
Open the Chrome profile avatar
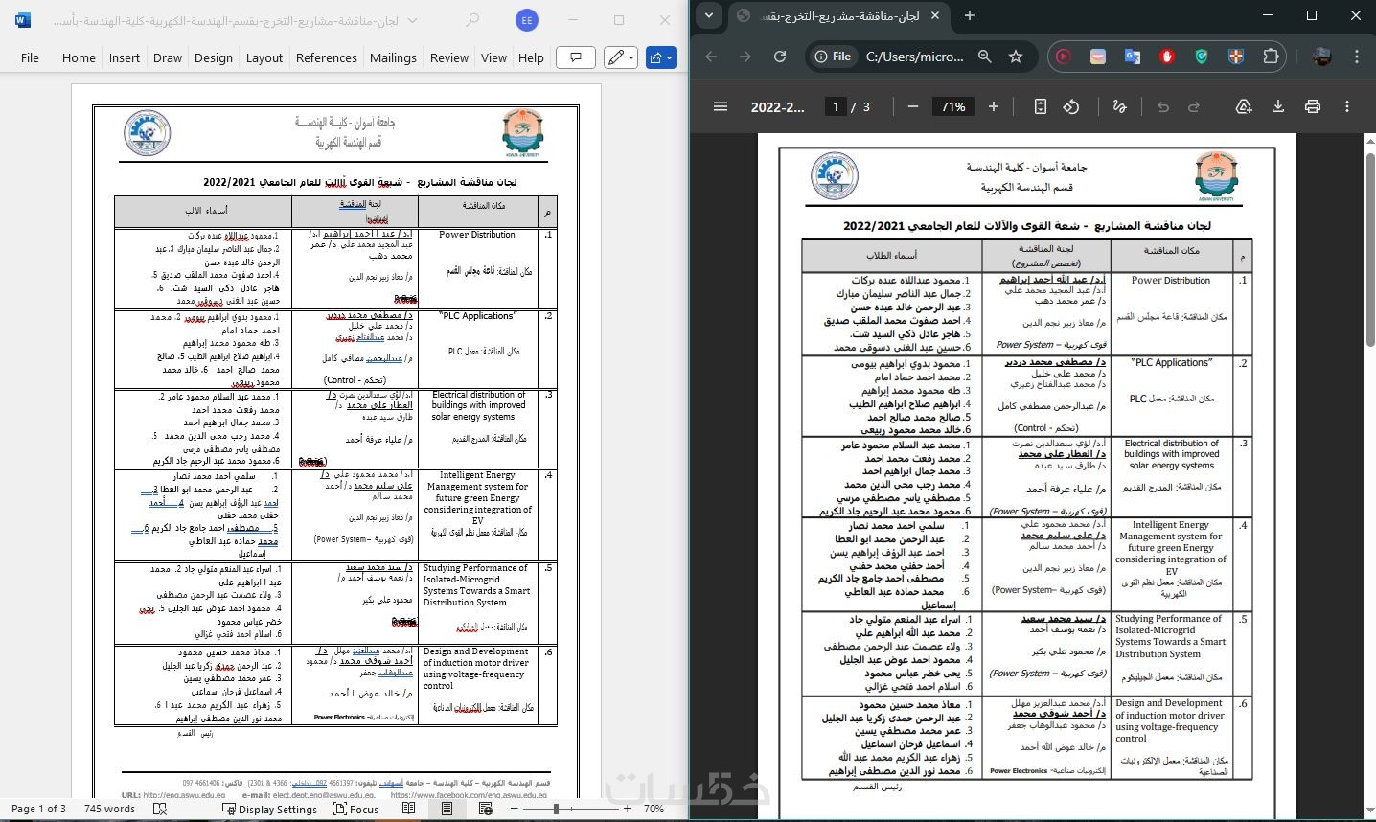(1321, 57)
